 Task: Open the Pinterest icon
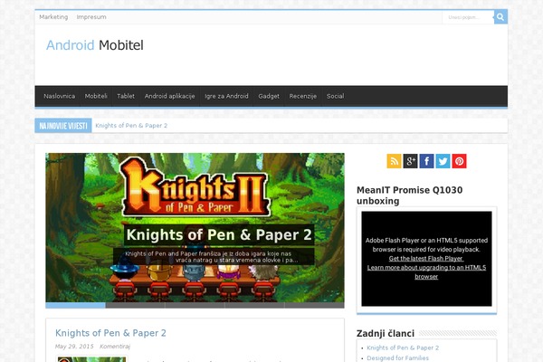[x=459, y=161]
